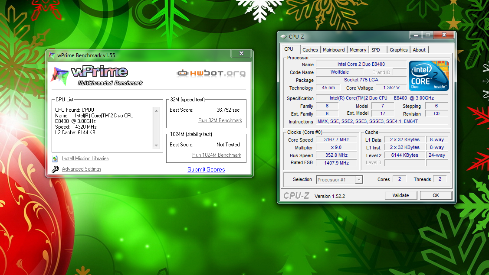This screenshot has height=275, width=489.
Task: Click the Instructions field MMX, SSE list
Action: tap(382, 121)
